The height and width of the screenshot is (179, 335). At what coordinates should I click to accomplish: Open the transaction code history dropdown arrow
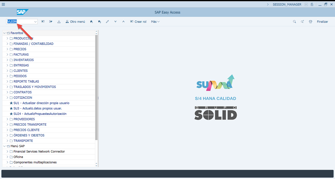click(35, 22)
